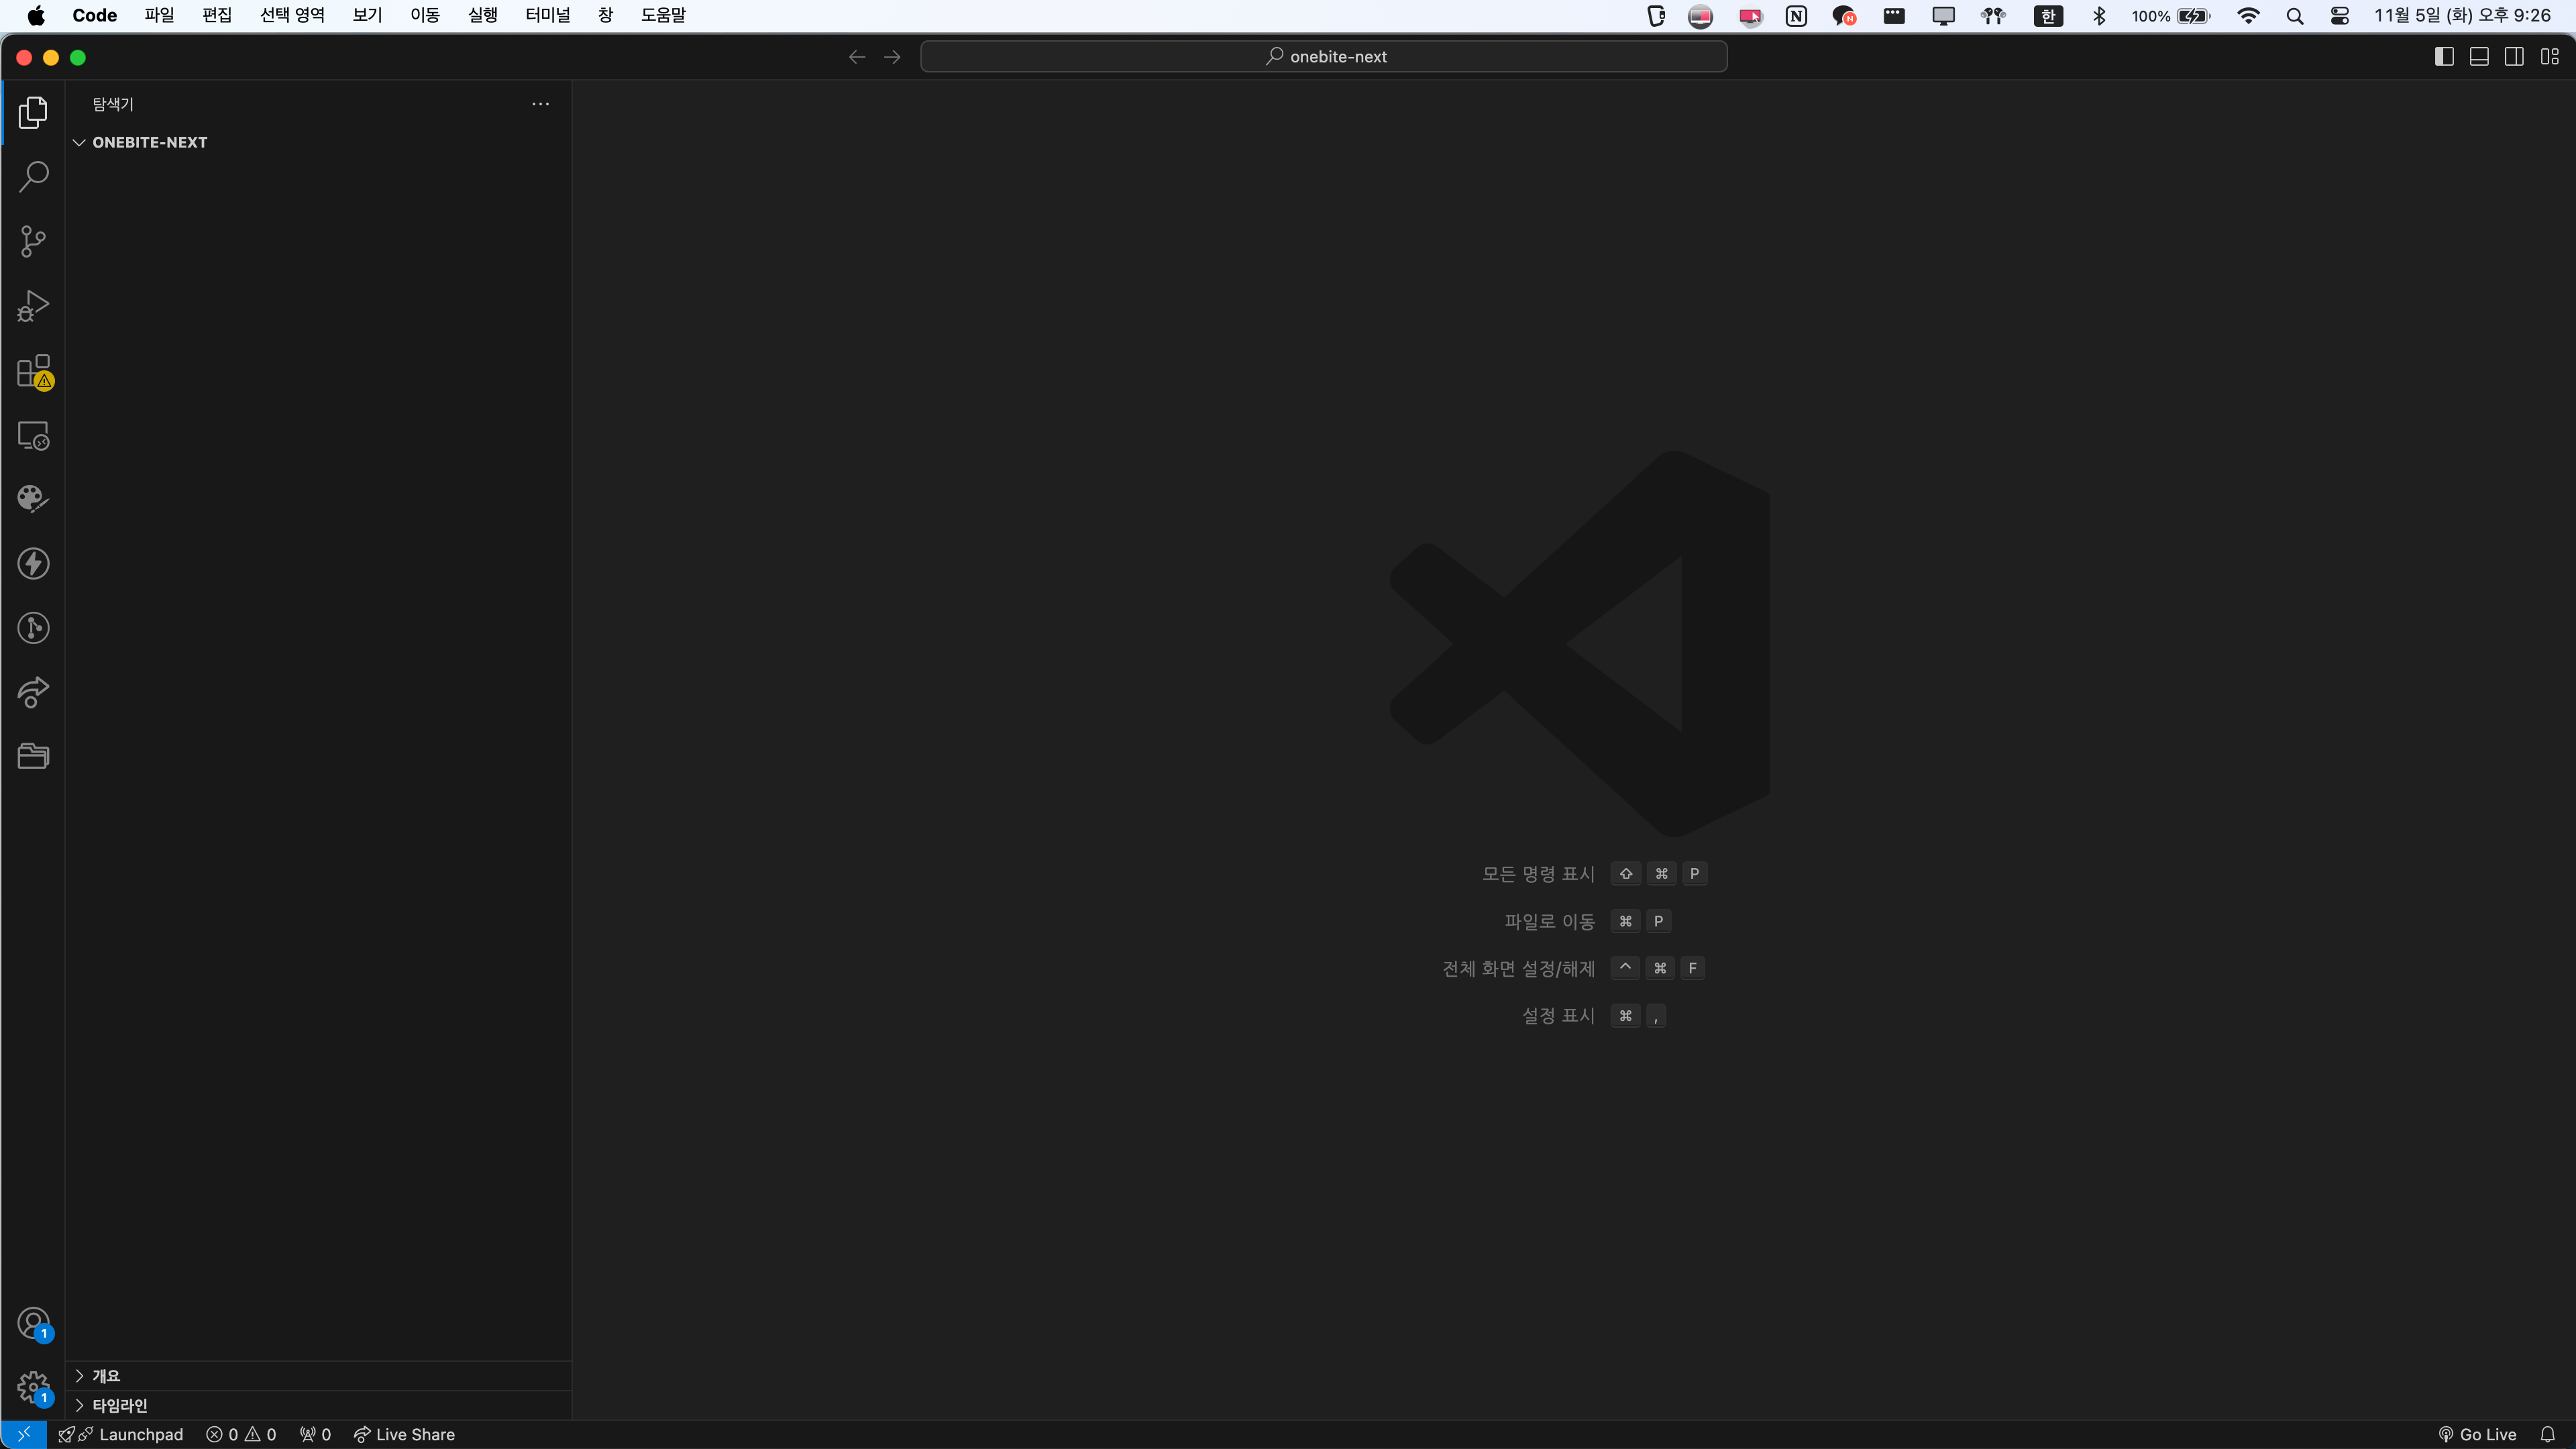Open the Search view in activity bar
2576x1449 pixels.
click(x=33, y=177)
